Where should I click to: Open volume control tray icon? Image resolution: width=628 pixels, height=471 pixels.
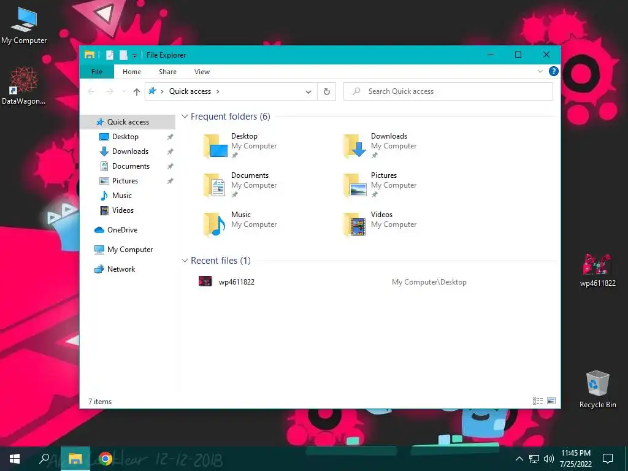coord(549,459)
